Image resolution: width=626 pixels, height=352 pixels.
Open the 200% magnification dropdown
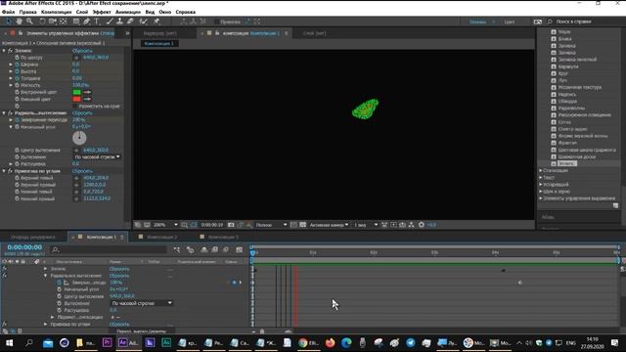pos(165,225)
